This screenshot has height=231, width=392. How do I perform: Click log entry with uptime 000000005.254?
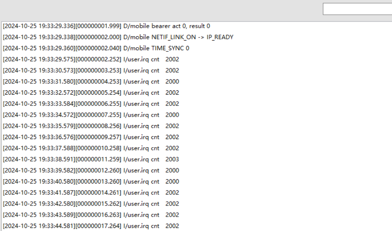coord(91,93)
